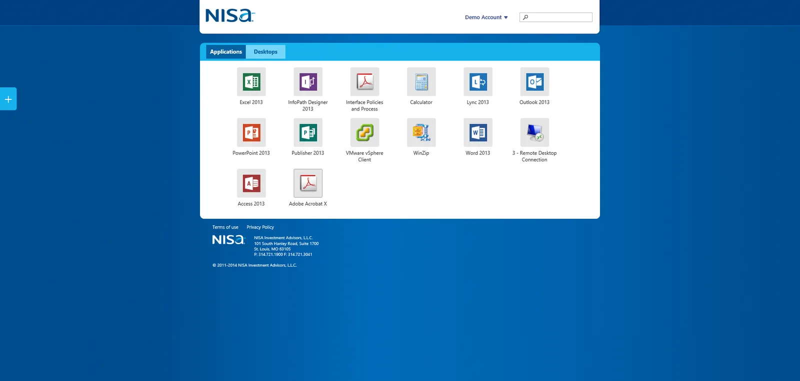Launch the Adobe Acrobat X icon
The image size is (800, 381).
tap(308, 183)
